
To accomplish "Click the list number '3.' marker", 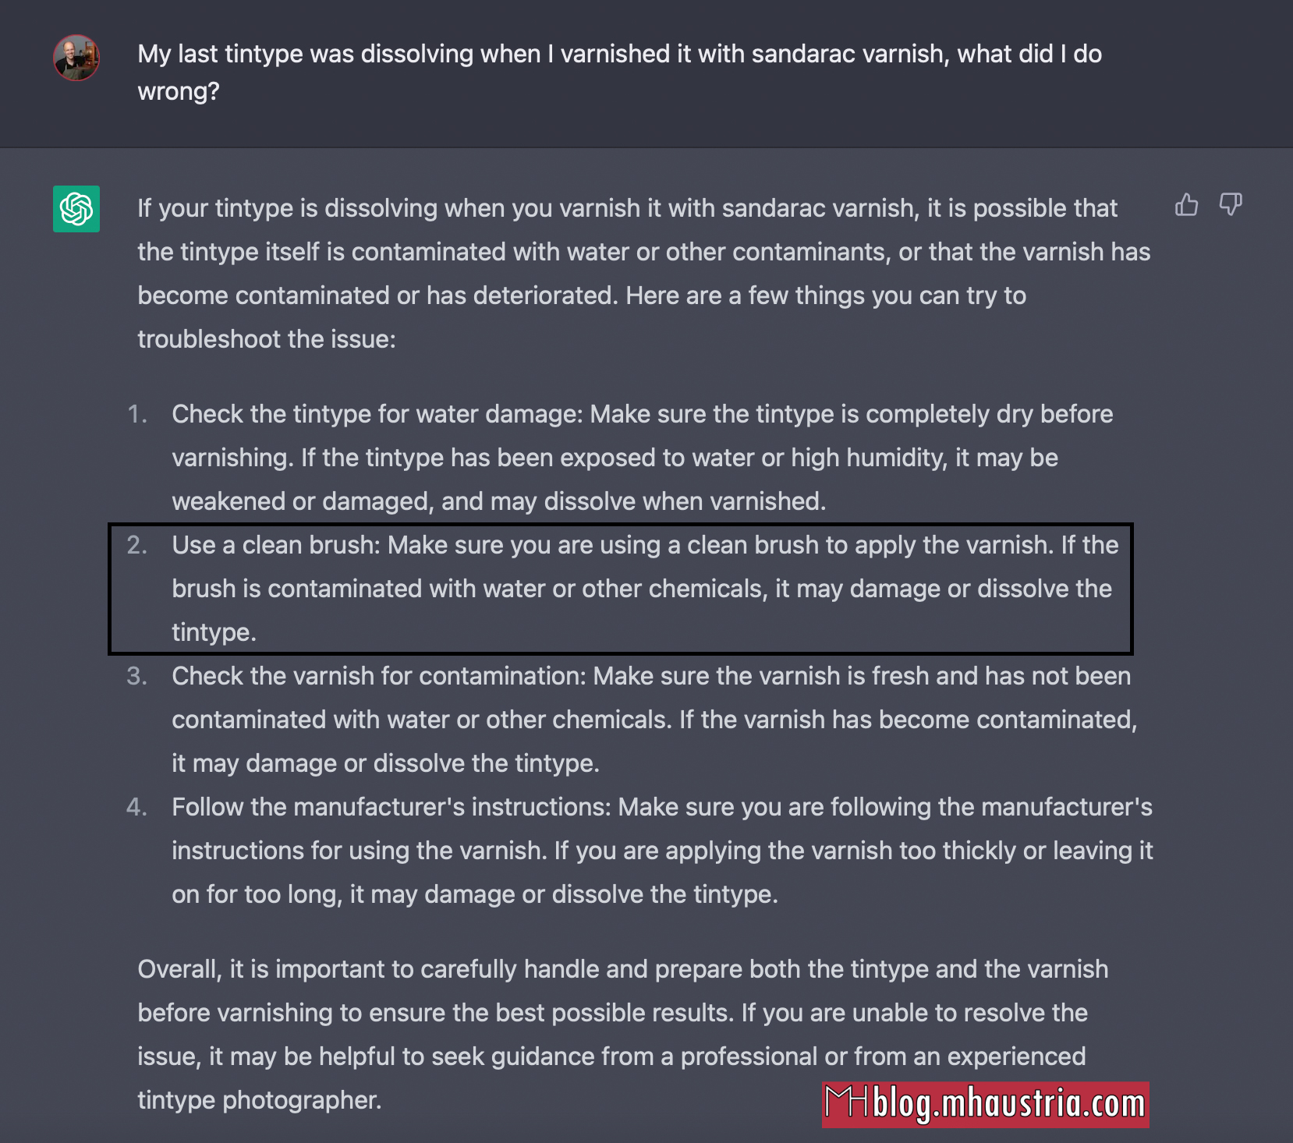I will coord(137,676).
